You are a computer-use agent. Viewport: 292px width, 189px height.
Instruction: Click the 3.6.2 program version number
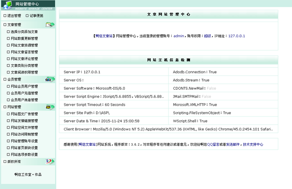135,144
